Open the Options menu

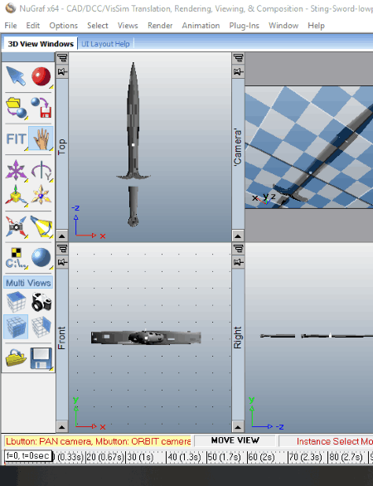tap(64, 26)
